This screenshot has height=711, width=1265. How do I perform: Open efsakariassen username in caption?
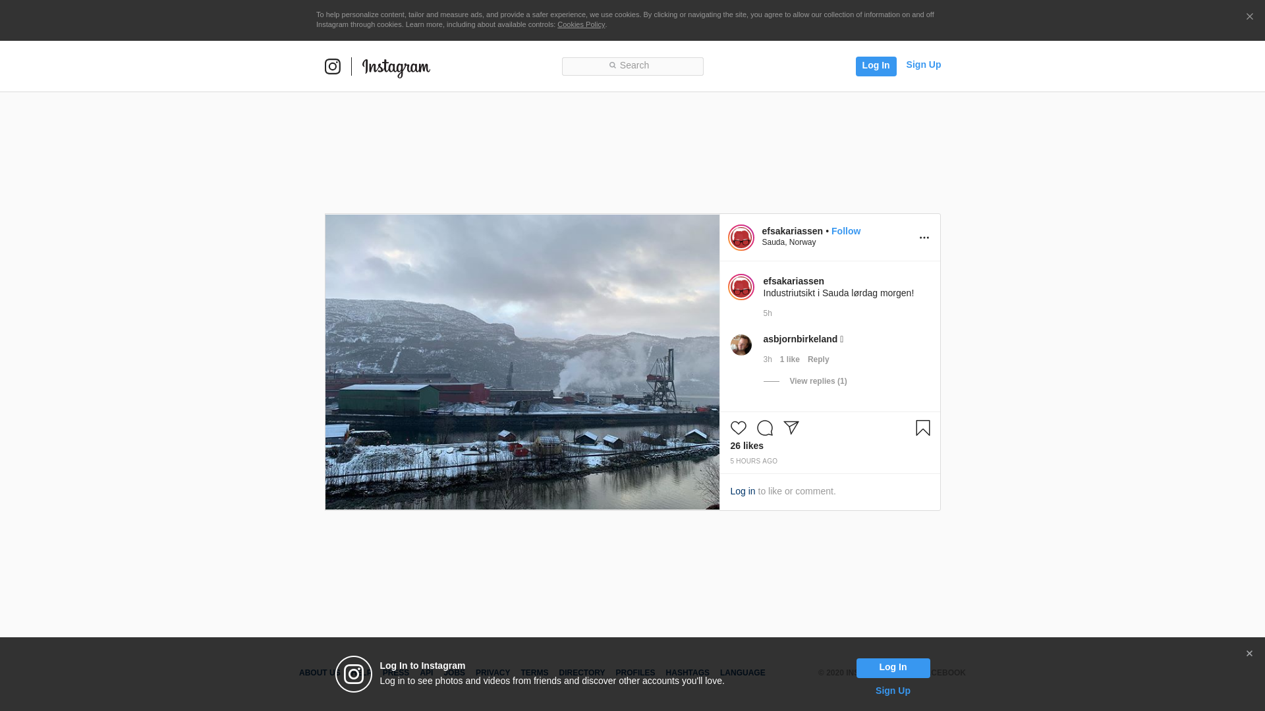794,281
